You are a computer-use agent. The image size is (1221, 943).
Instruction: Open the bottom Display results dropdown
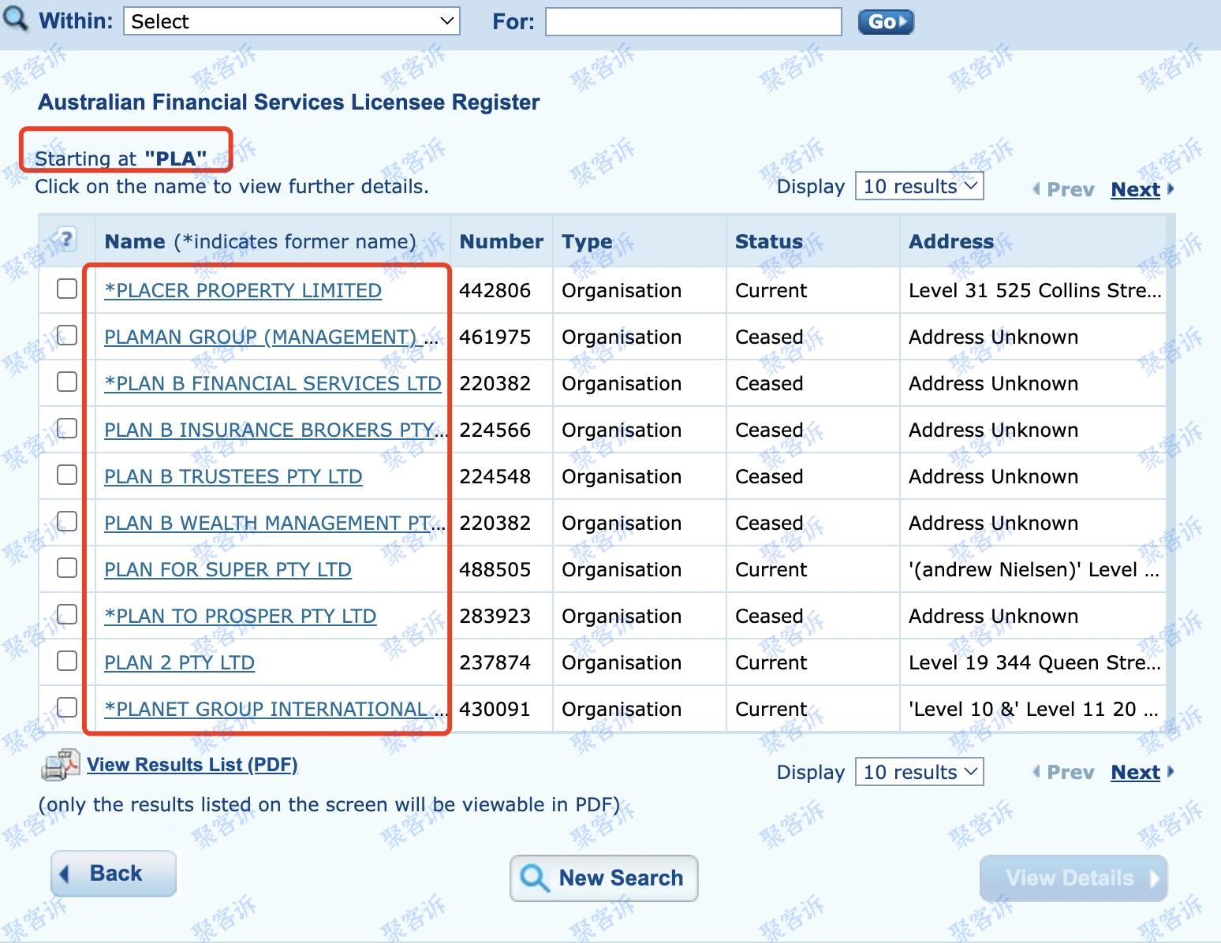pyautogui.click(x=920, y=772)
